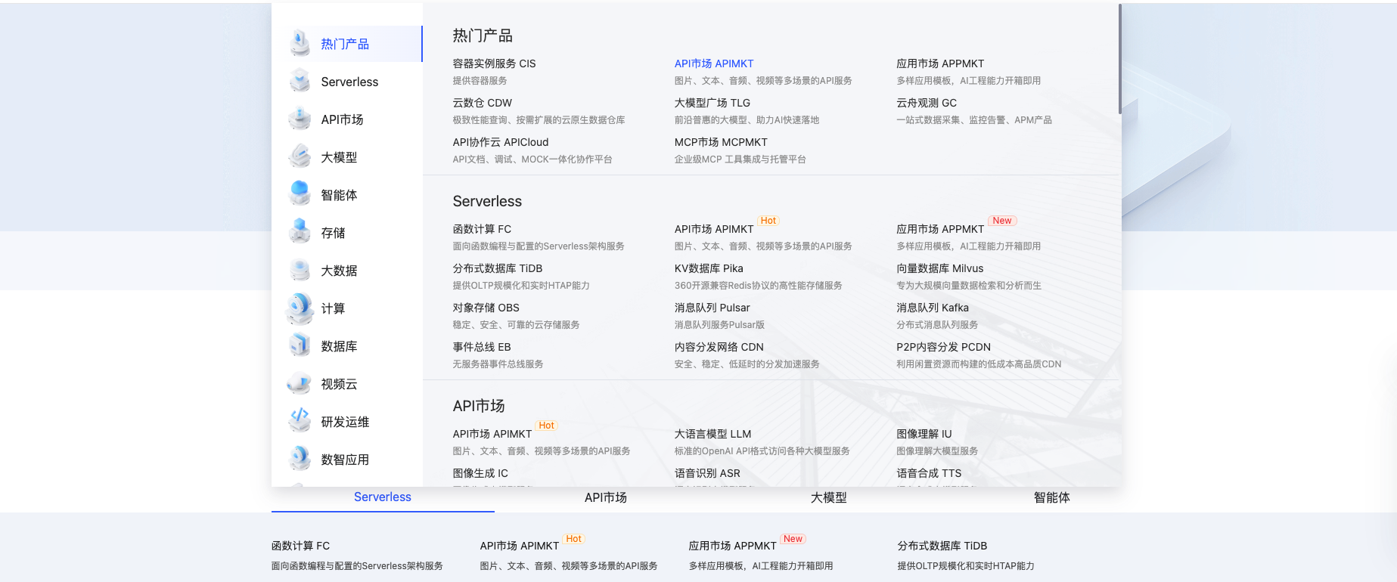Open 分布式数据库 TiDB in dropdown panel
The width and height of the screenshot is (1397, 582).
click(x=498, y=268)
